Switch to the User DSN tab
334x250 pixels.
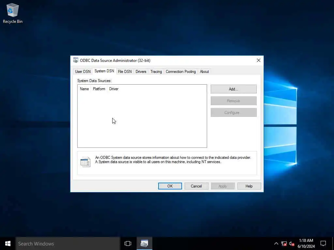tap(83, 72)
